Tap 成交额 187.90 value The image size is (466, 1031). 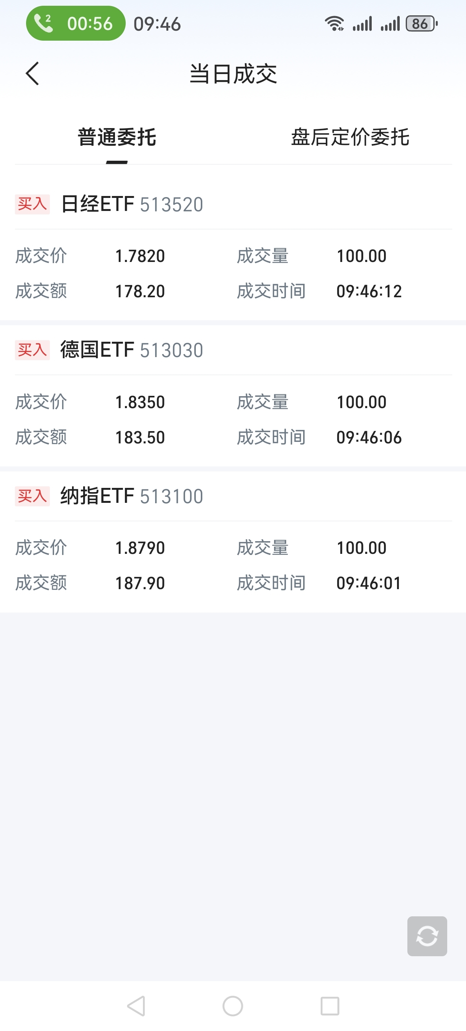(140, 583)
